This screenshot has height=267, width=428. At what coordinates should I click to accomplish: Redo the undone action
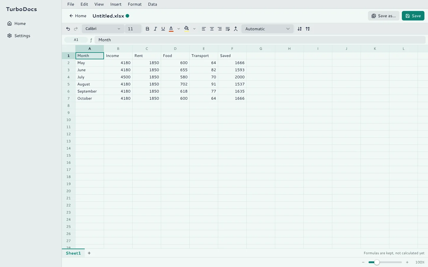click(x=76, y=29)
